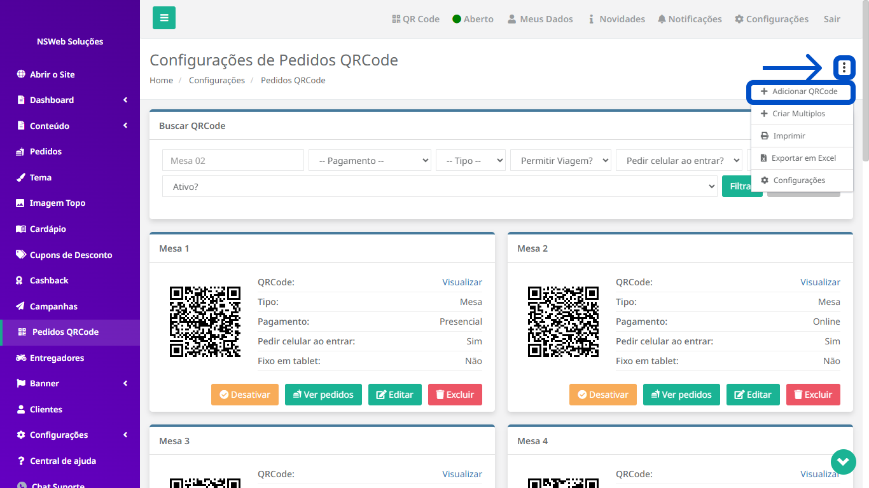Click the Cashback award icon
869x488 pixels.
(19, 280)
